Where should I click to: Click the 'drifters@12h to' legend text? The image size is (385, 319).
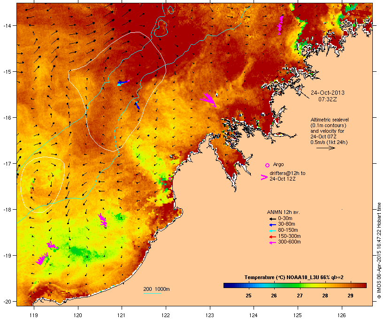287,173
